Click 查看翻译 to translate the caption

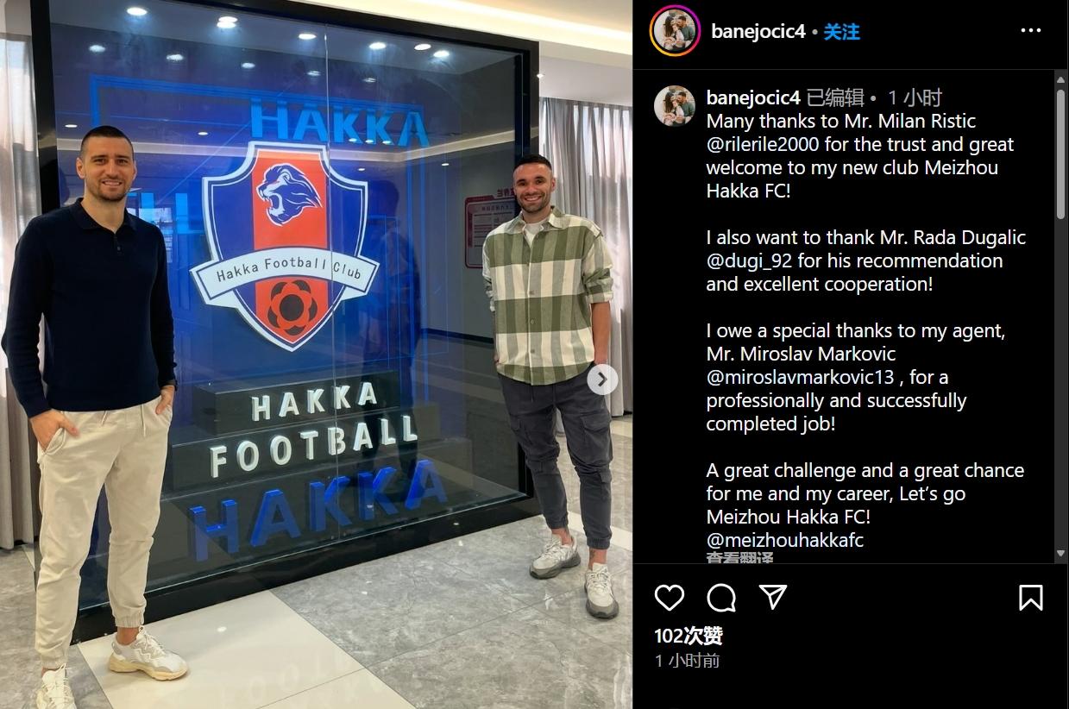tap(740, 557)
